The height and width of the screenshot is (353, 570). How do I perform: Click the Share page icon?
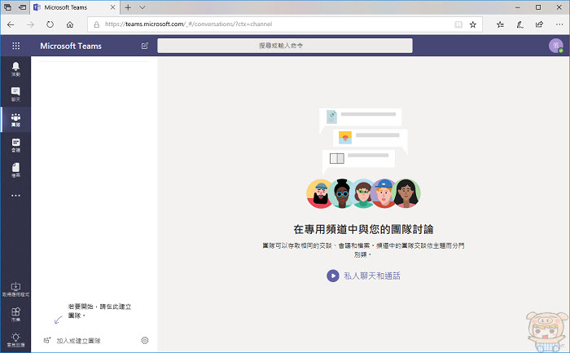(539, 24)
